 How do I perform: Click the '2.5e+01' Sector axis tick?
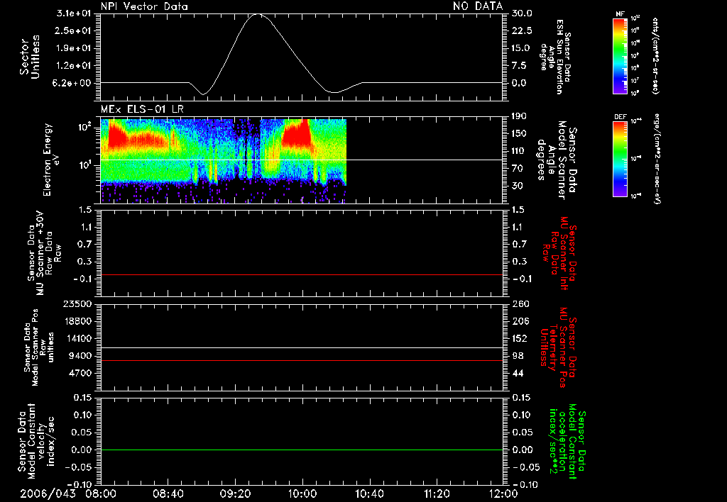pos(74,30)
